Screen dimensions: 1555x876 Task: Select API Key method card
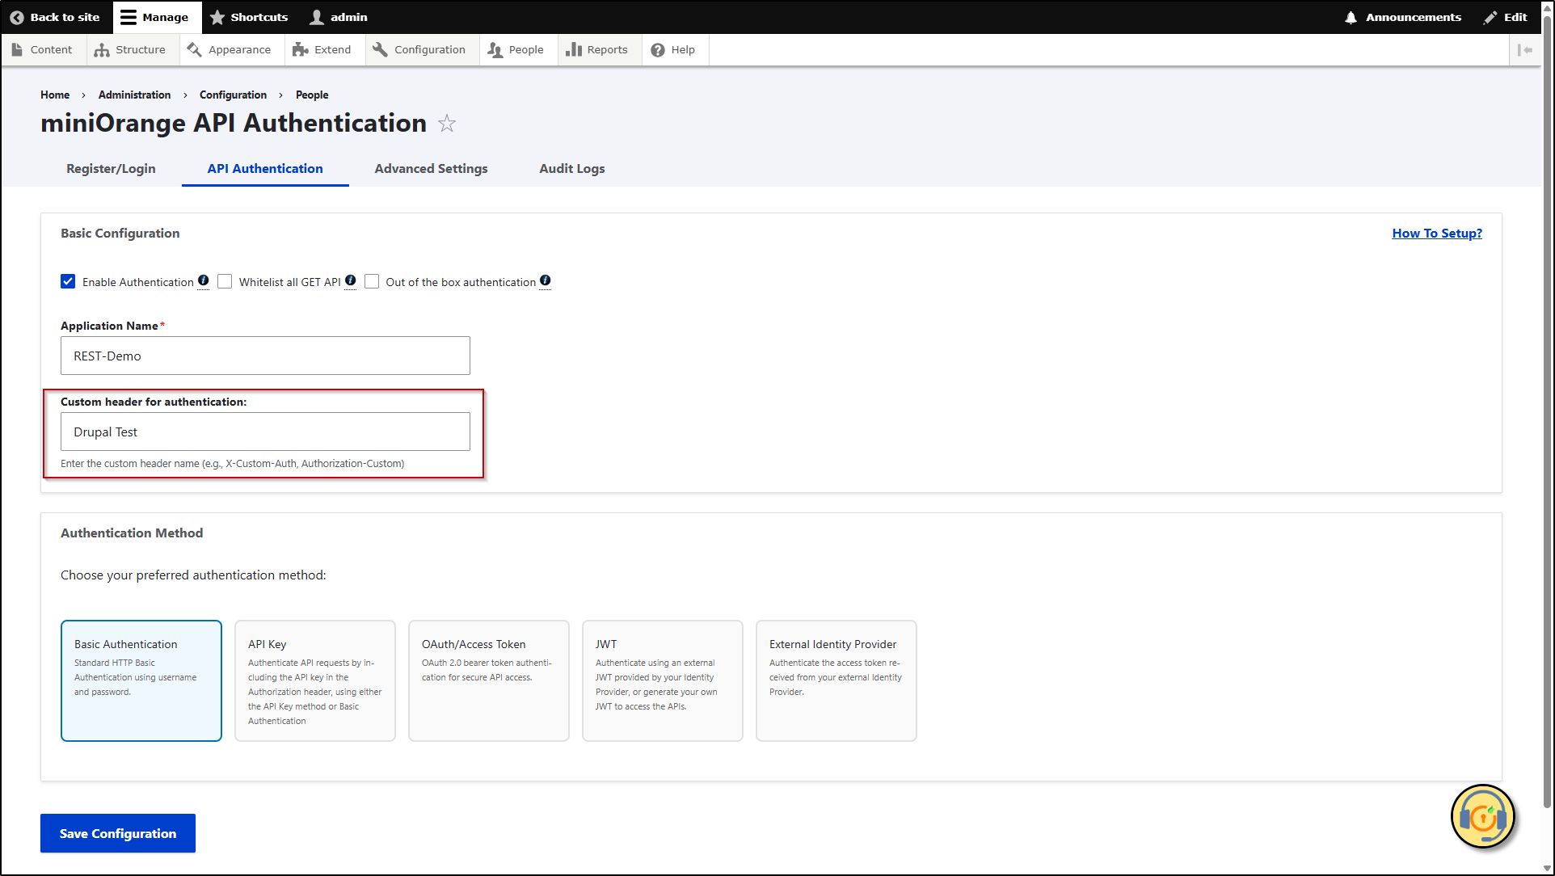click(x=315, y=680)
